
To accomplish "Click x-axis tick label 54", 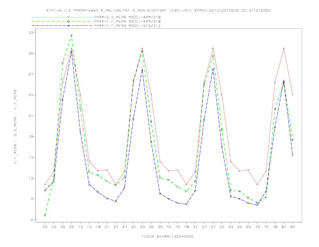I will pyautogui.click(x=204, y=227).
